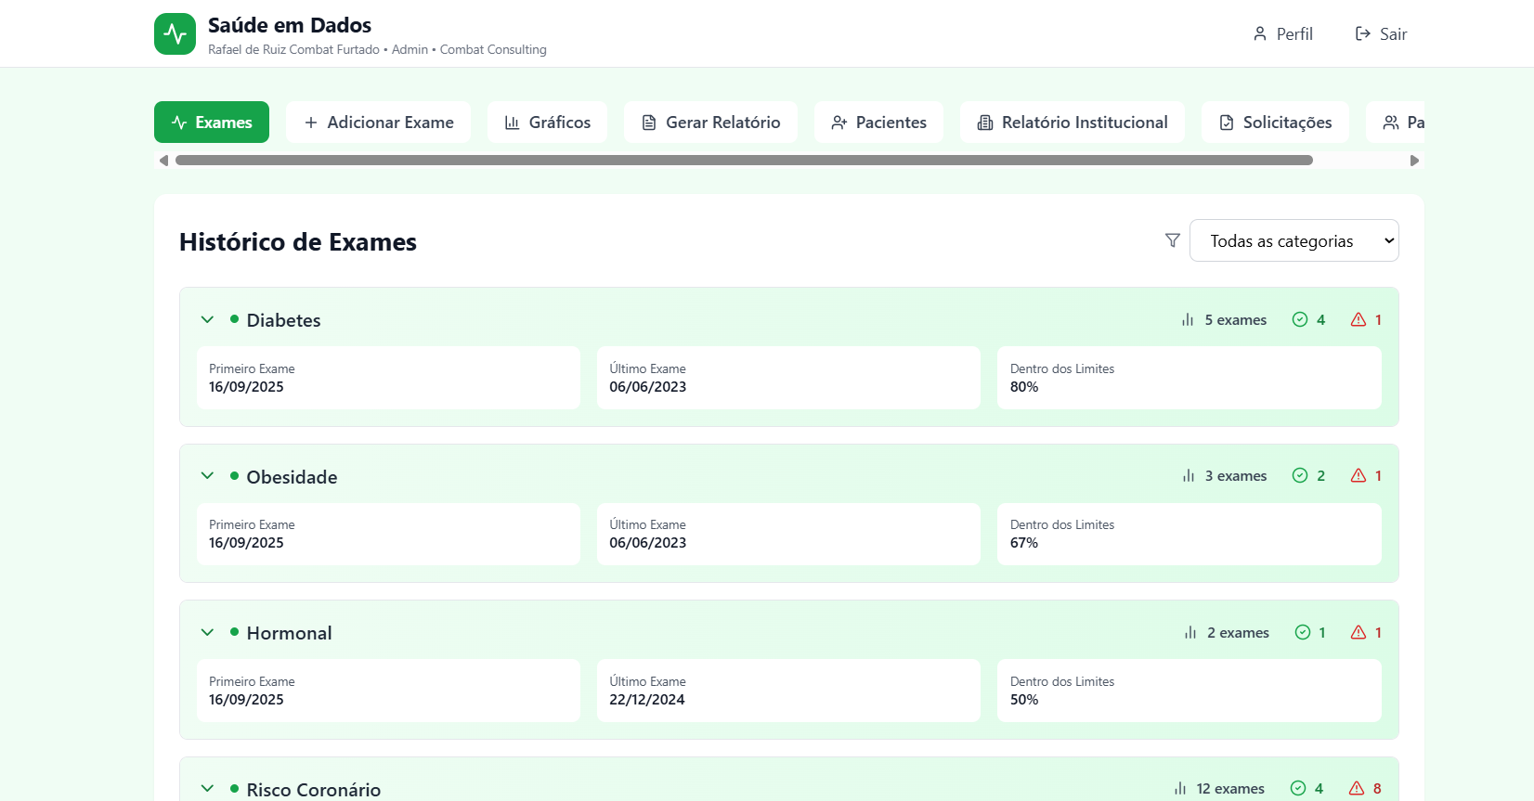Switch to the Gráficos tab
This screenshot has width=1534, height=801.
(547, 123)
